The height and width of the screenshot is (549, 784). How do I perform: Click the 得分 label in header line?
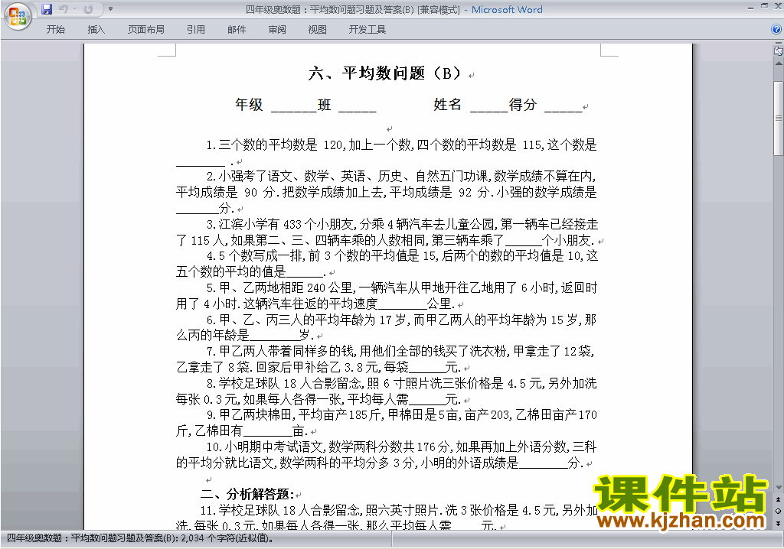click(522, 105)
